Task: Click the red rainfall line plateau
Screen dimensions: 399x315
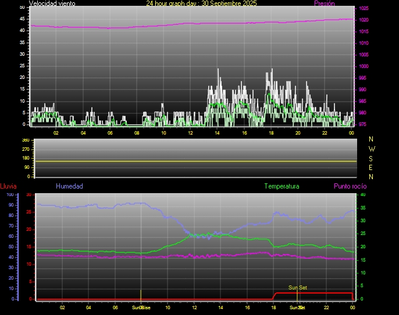Action: coord(314,293)
